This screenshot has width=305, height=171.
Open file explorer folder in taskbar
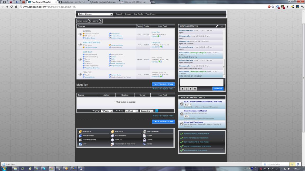[15, 168]
